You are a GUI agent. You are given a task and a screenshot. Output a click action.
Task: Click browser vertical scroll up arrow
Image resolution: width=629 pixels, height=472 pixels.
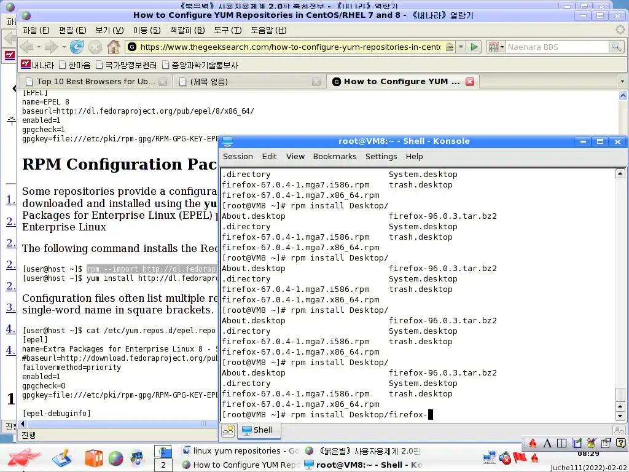623,95
